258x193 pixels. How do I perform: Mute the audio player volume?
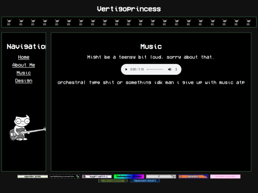(x=170, y=69)
